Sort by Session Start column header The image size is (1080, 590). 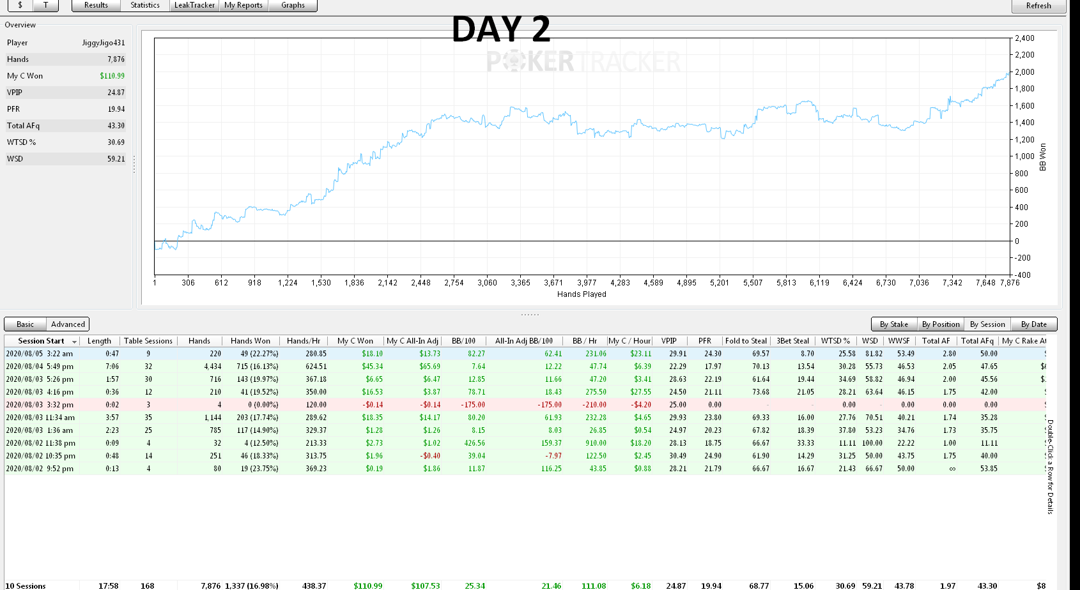[x=42, y=341]
